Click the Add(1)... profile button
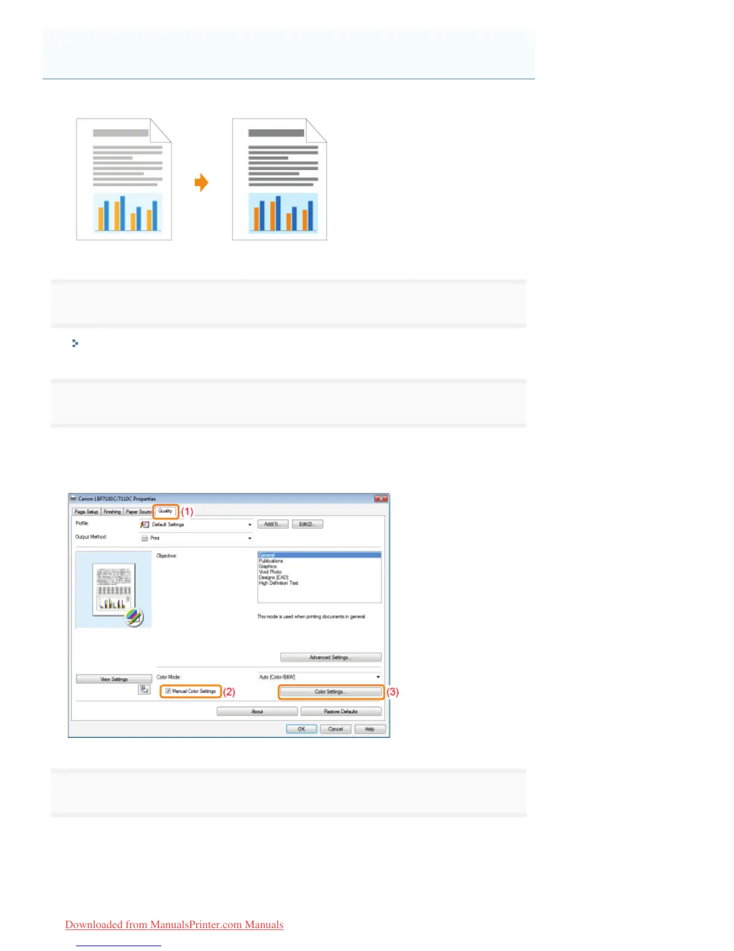The width and height of the screenshot is (734, 951). (273, 524)
